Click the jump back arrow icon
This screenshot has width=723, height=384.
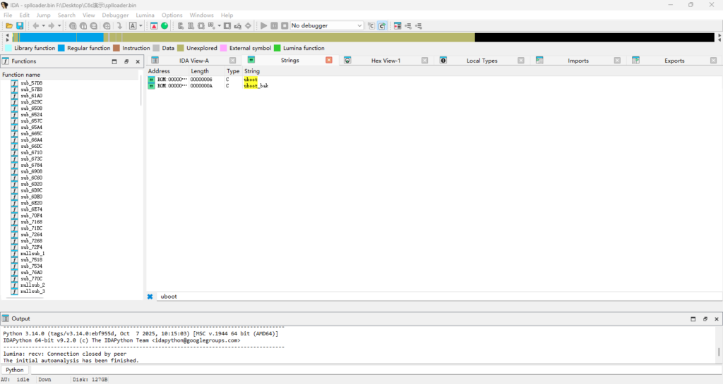(x=35, y=26)
